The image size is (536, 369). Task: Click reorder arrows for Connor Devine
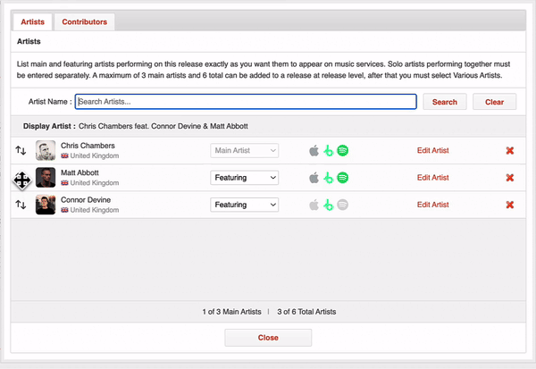pyautogui.click(x=21, y=205)
